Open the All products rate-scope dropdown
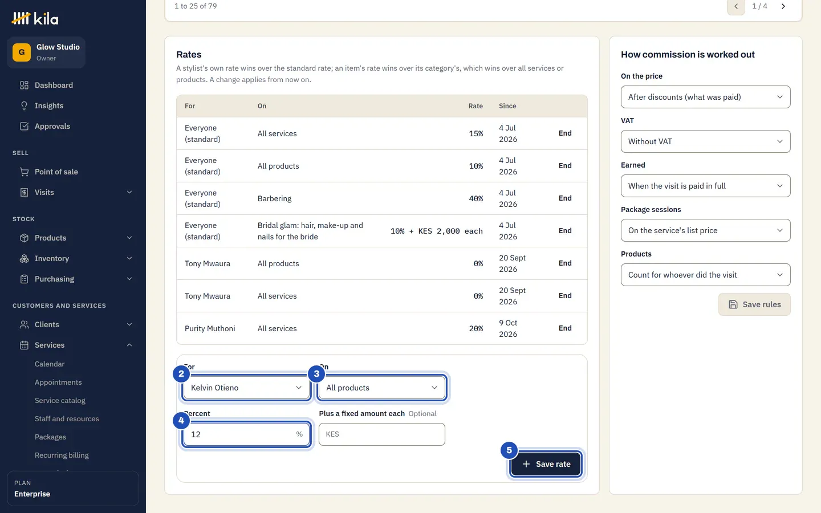The image size is (821, 513). 382,388
